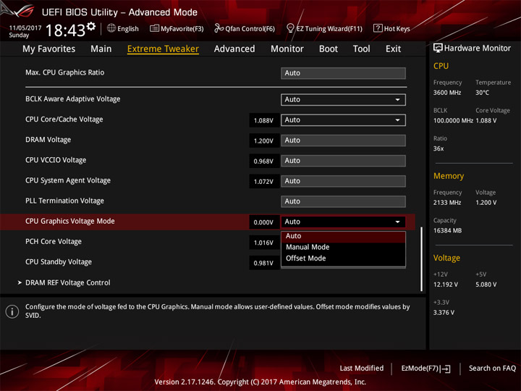Image resolution: width=521 pixels, height=391 pixels.
Task: Click the EzMode exit arrow icon
Action: point(446,369)
